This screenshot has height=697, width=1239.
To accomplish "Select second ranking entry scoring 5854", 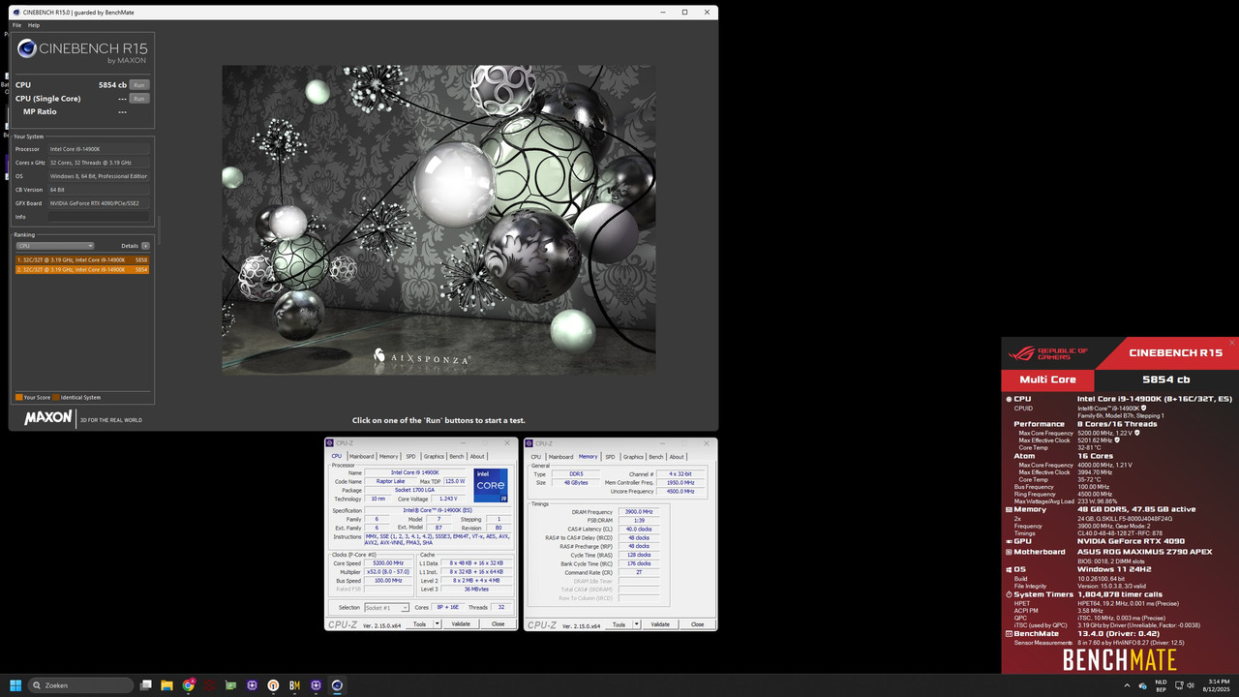I will coord(82,269).
